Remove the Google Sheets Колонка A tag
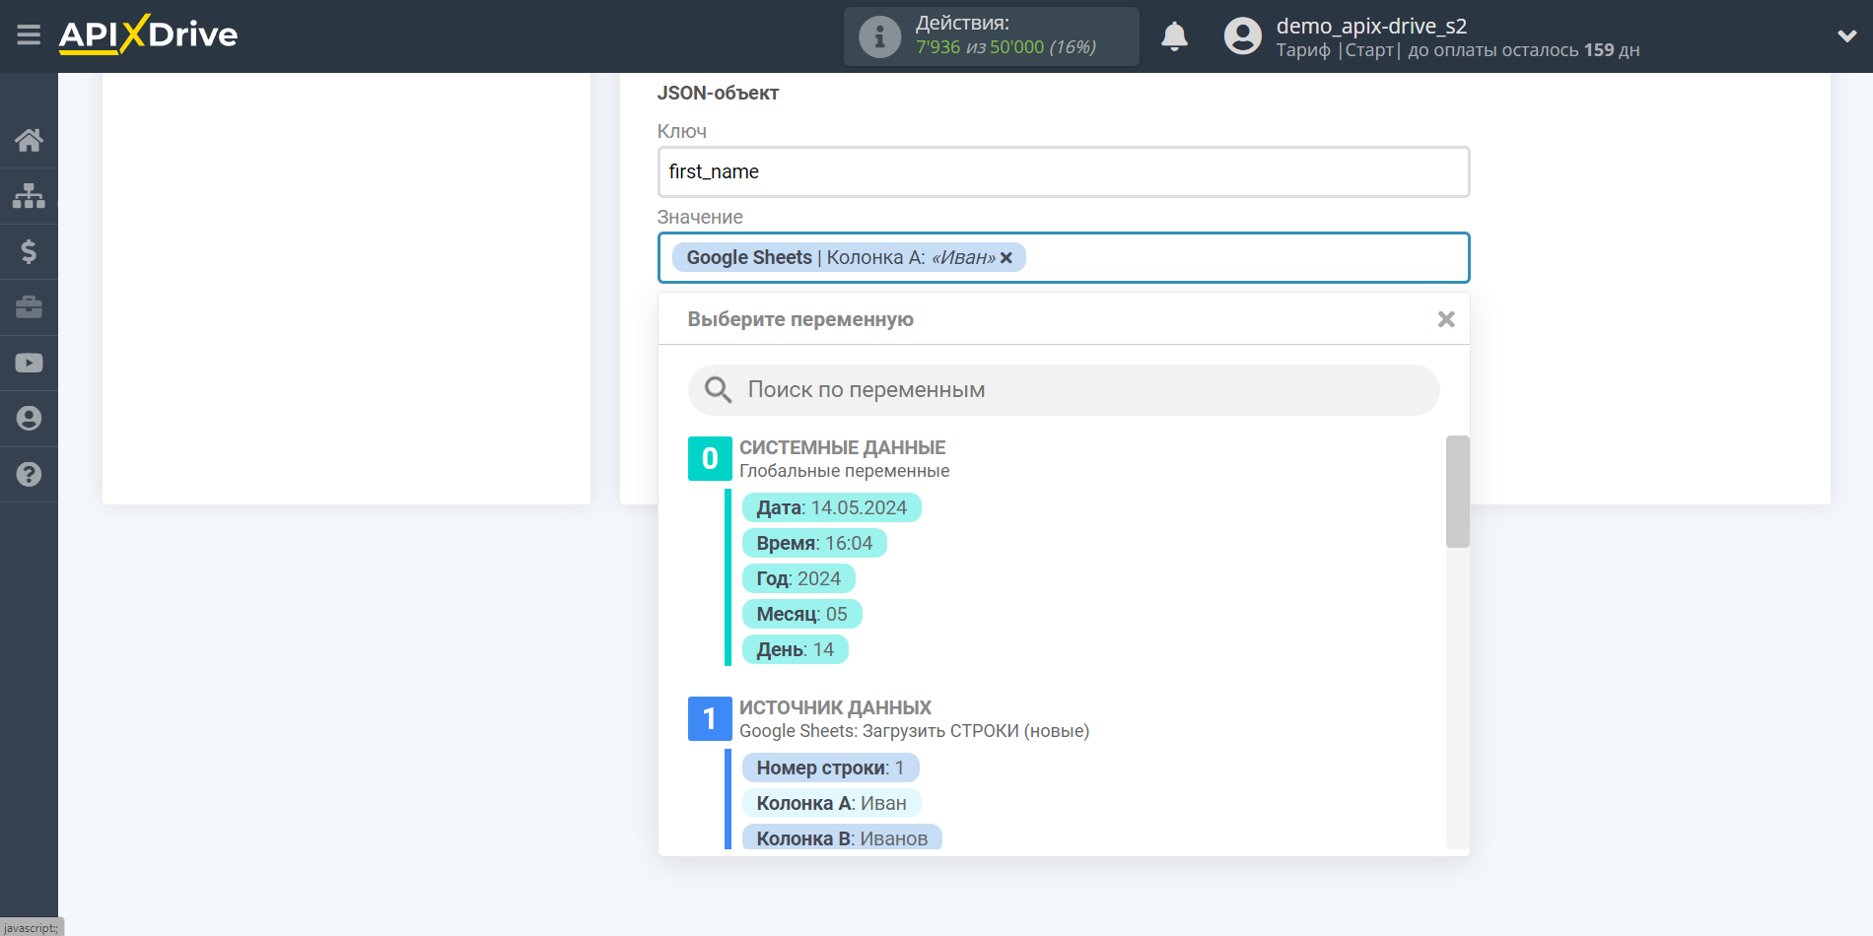The width and height of the screenshot is (1873, 936). click(x=1006, y=258)
